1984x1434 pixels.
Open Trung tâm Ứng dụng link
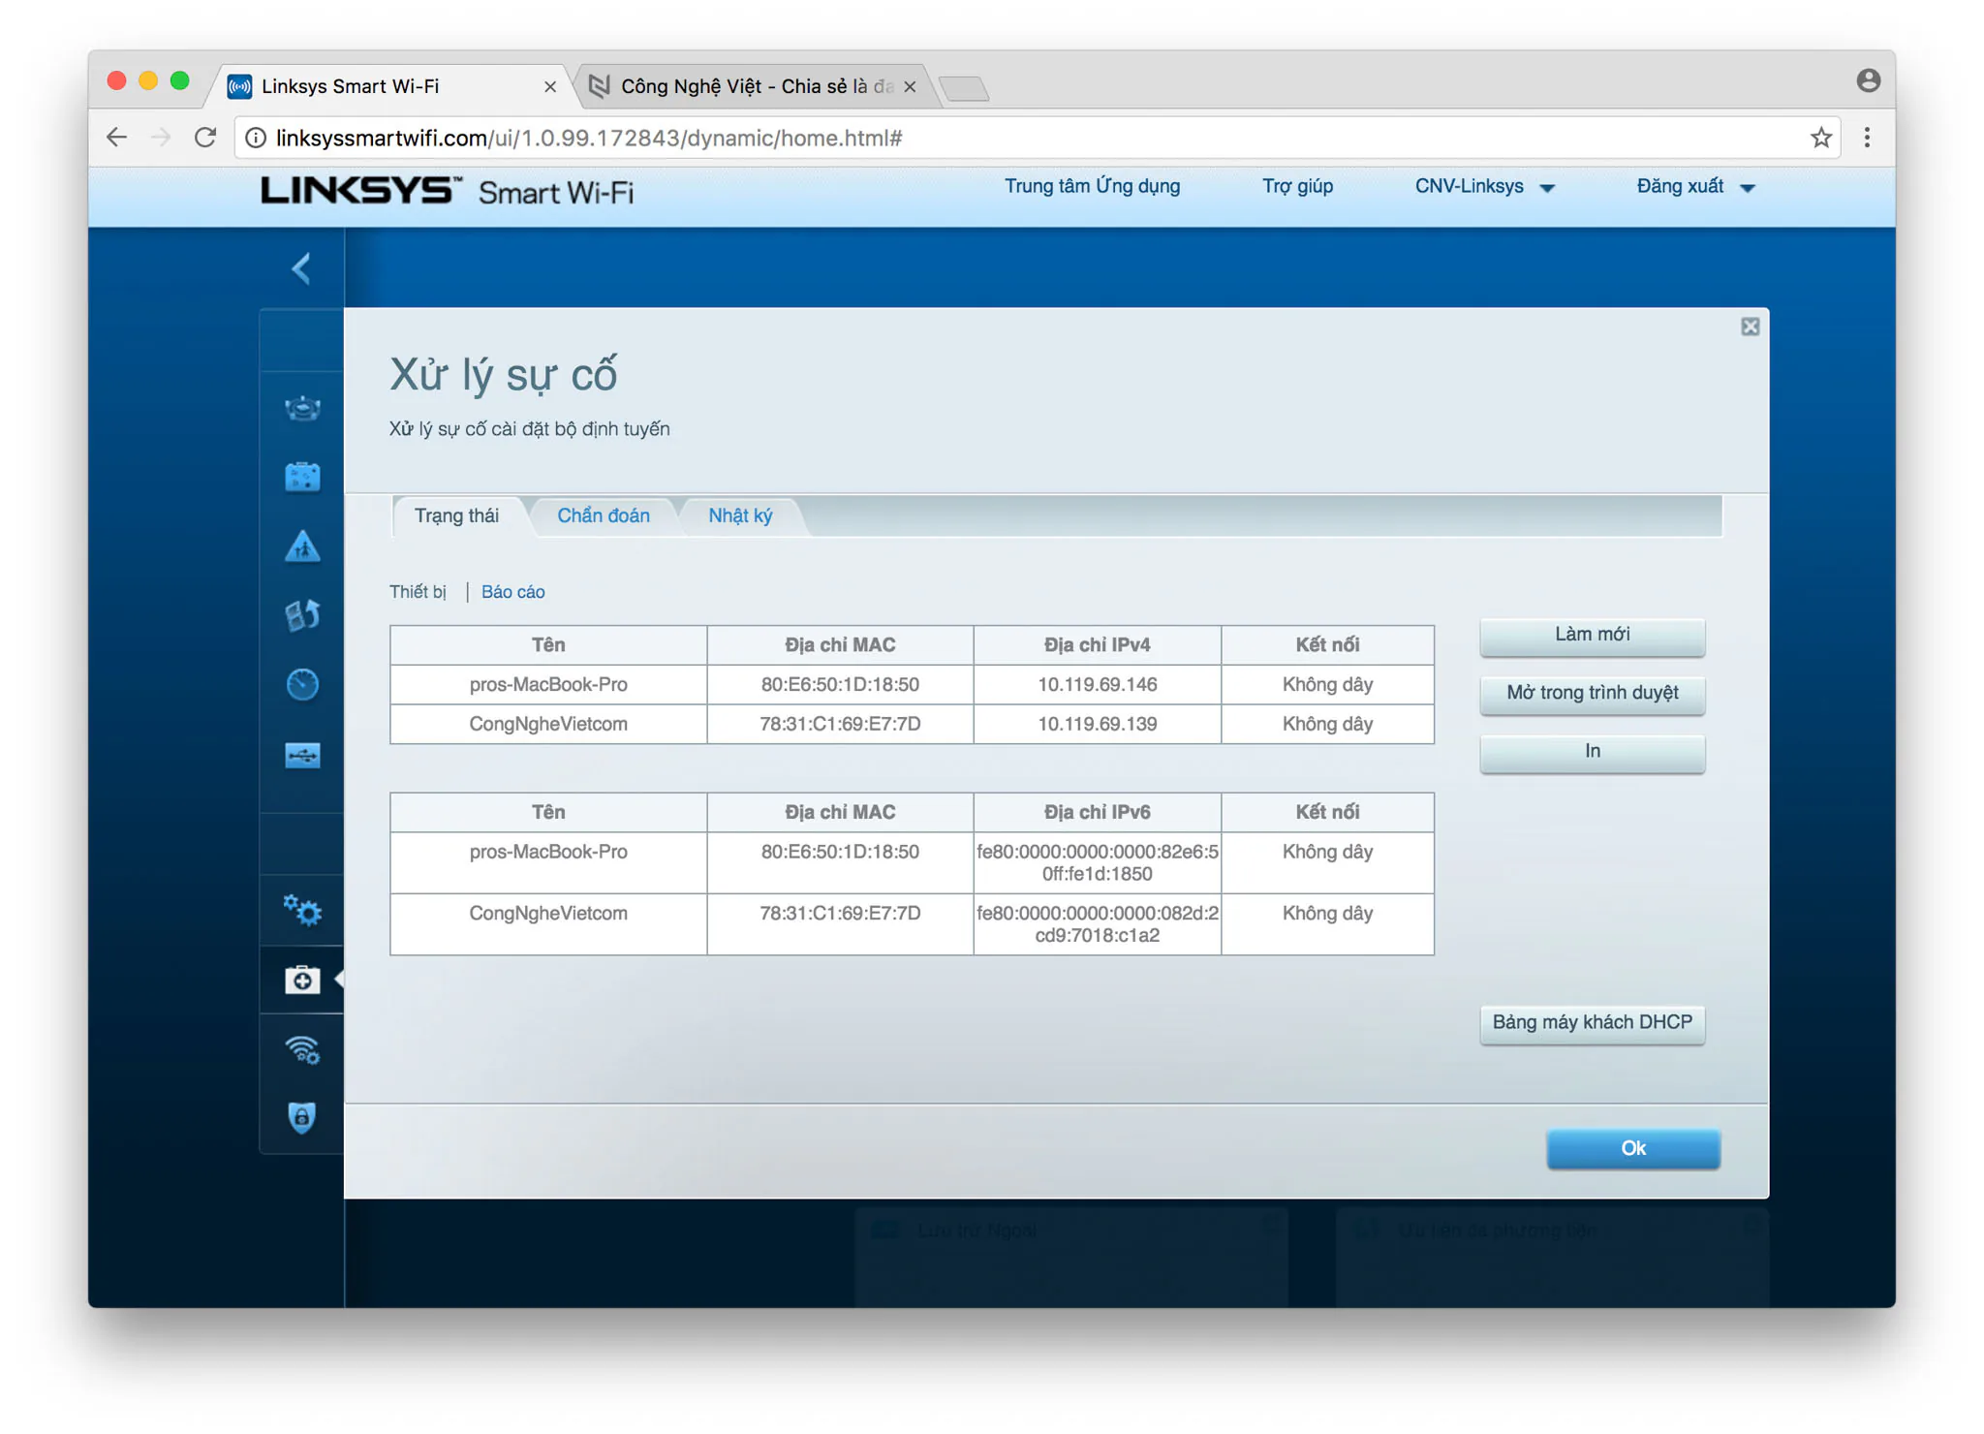1092,186
